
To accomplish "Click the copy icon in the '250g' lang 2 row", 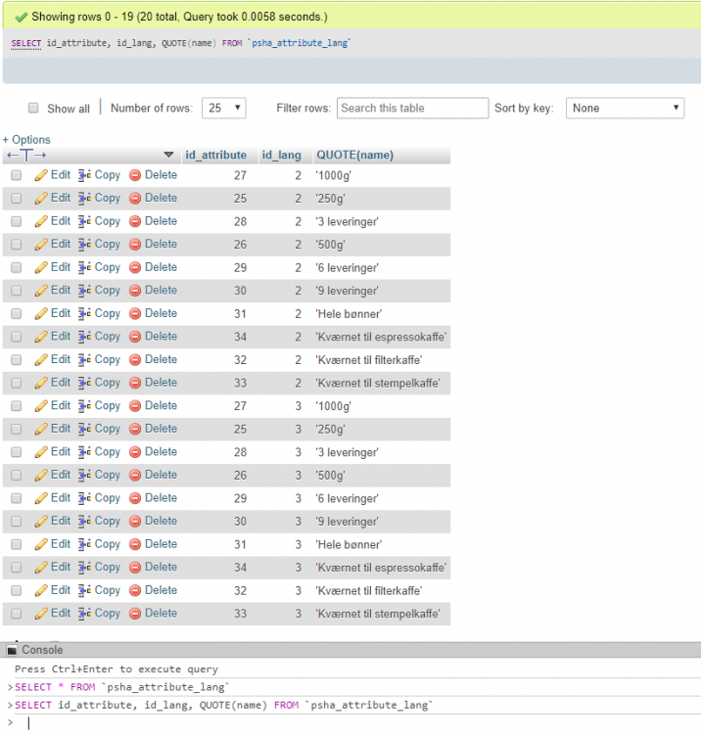I will tap(85, 198).
